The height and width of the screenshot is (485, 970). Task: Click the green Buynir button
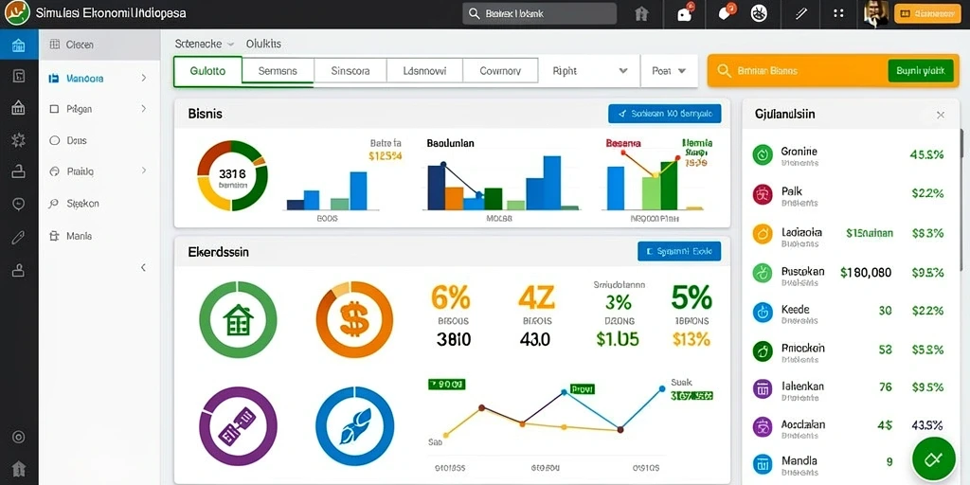(x=921, y=71)
